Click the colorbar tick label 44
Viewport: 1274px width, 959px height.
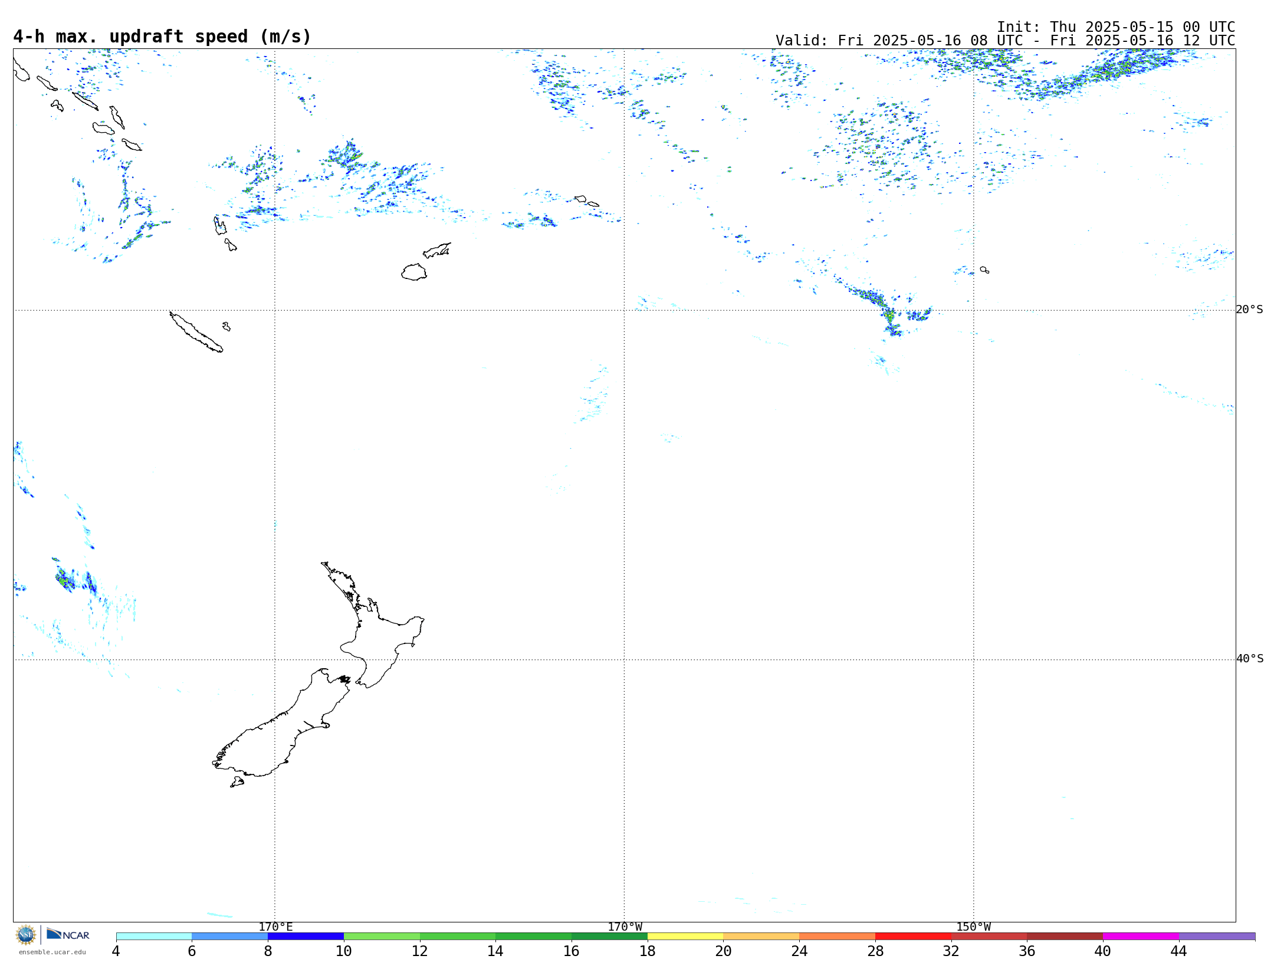pyautogui.click(x=1179, y=951)
